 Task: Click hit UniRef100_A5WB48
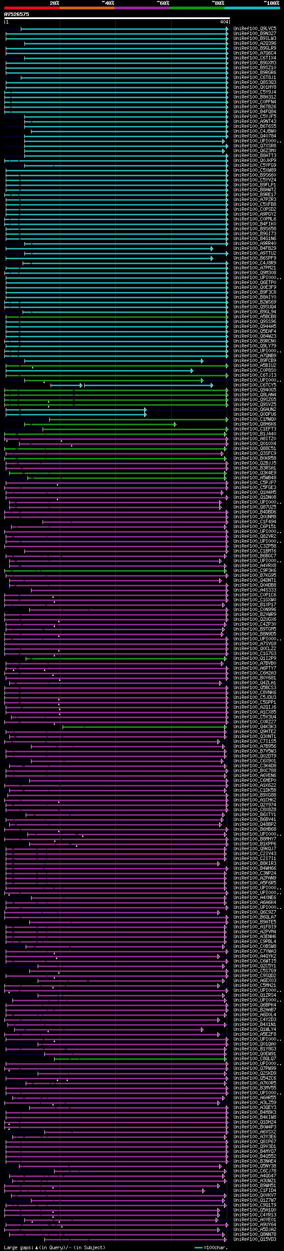tap(255, 478)
